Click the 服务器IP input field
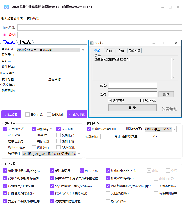Image resolution: width=184 pixels, height=211 pixels. (50, 55)
